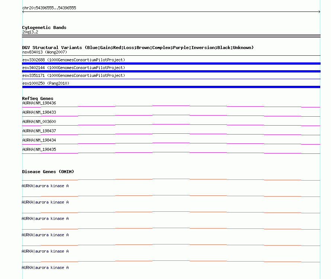Click the magenta gene line under AURKA|NM_198436
Screen dimensions: 331x279
tap(171, 106)
